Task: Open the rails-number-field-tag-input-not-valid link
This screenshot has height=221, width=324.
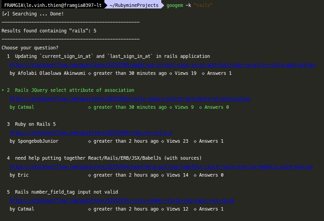Action: (x=122, y=201)
